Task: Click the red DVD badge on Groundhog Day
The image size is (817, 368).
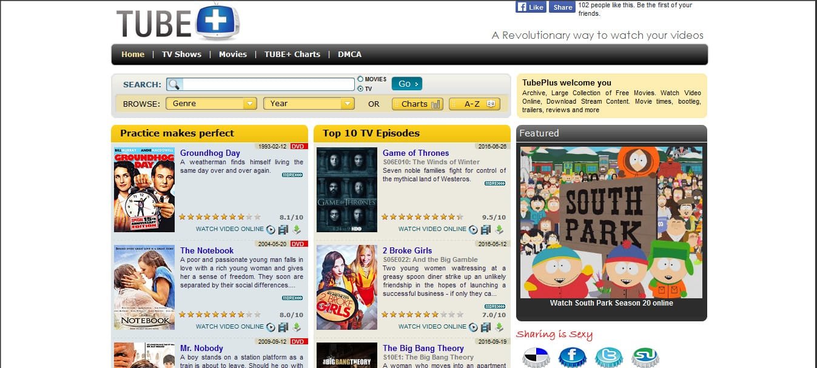Action: pos(298,146)
